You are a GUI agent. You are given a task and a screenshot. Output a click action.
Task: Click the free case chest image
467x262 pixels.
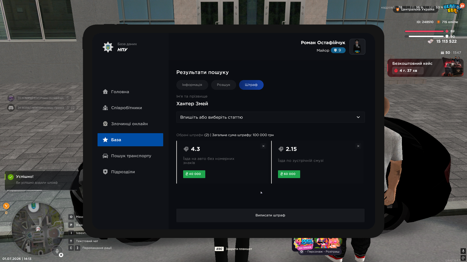[453, 67]
